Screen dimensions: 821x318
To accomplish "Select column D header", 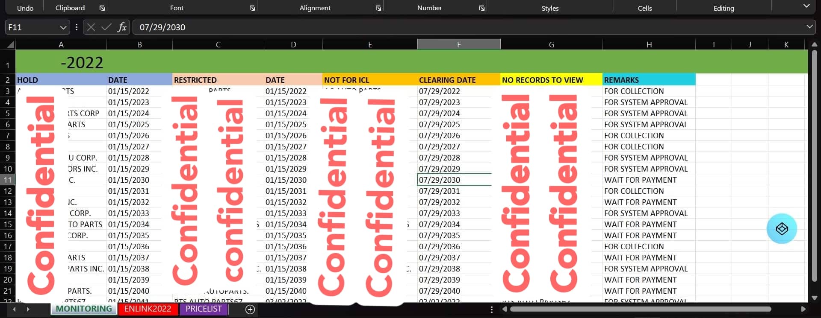I will 293,44.
